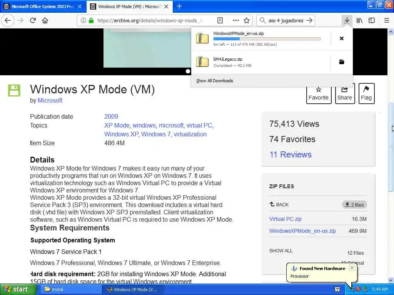Click the Share button
The width and height of the screenshot is (394, 295).
coord(345,93)
